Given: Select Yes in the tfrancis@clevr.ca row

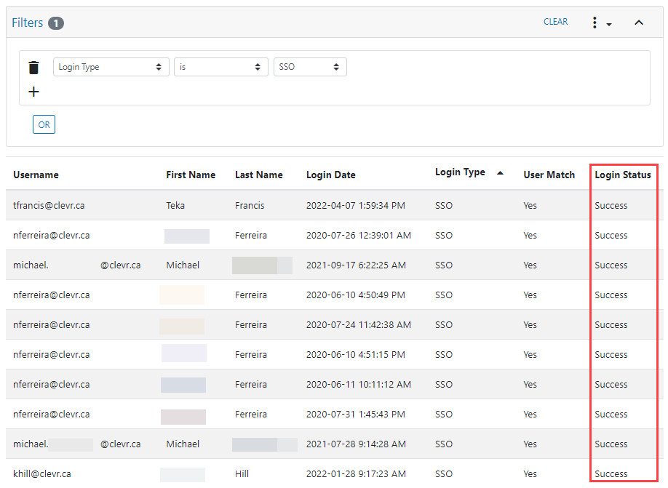Looking at the screenshot, I should tap(530, 205).
